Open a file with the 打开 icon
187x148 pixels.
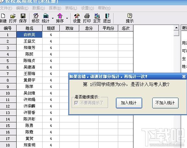13,18
